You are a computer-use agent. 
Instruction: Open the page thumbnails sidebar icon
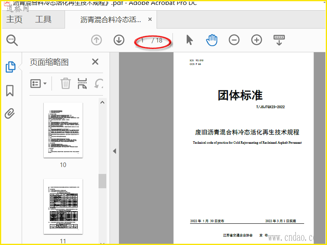11,67
